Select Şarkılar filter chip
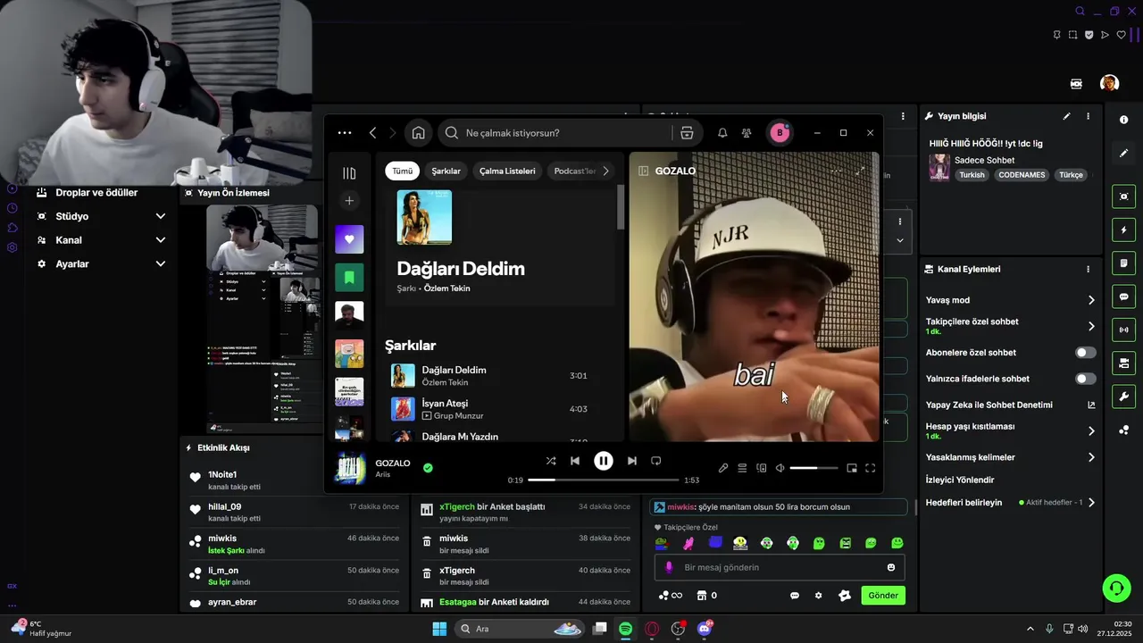The width and height of the screenshot is (1143, 643). tap(446, 171)
